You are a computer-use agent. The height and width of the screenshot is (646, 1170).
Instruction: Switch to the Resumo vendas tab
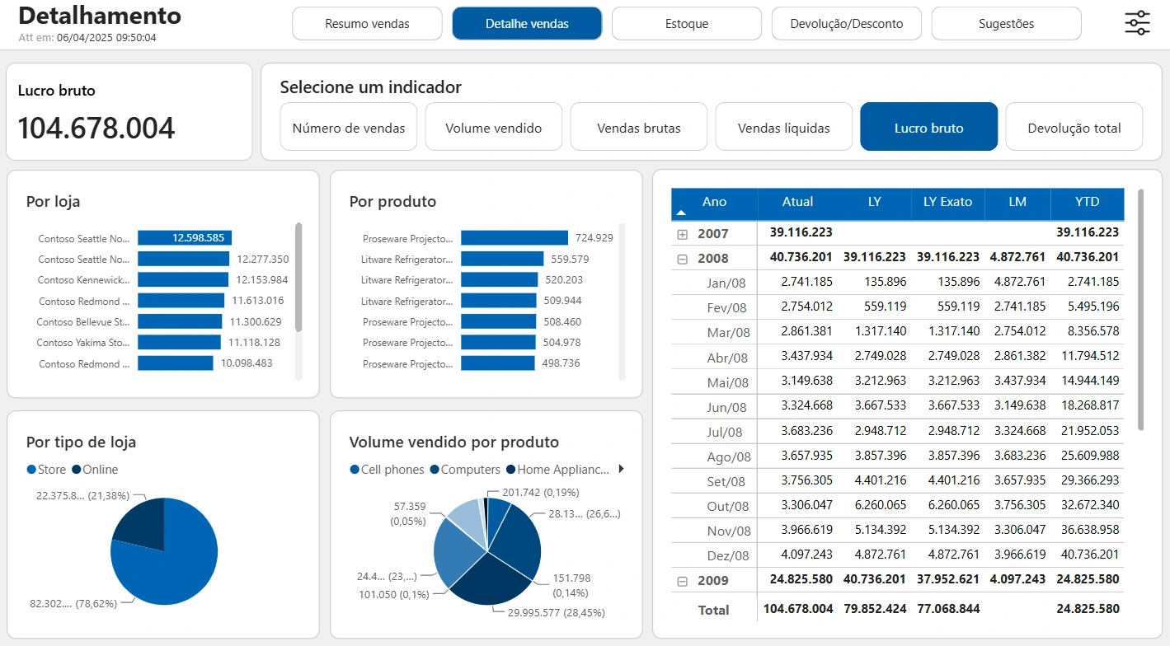pos(368,24)
